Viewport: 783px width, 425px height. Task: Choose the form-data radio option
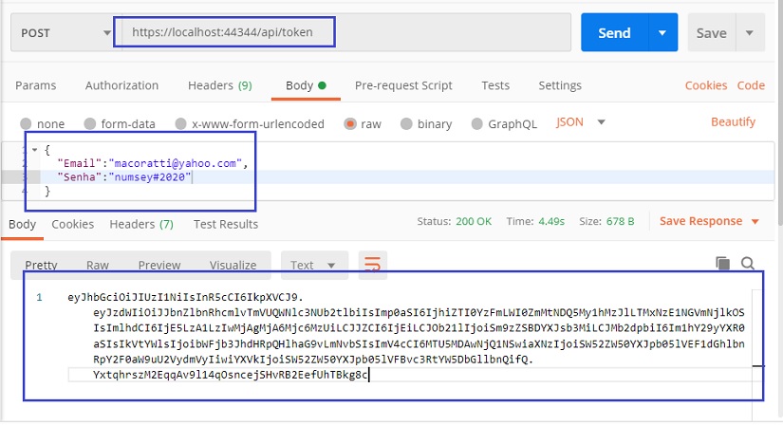90,123
